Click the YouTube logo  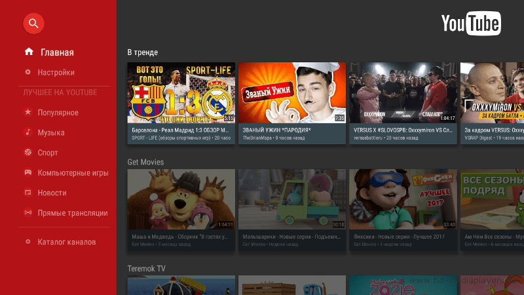[471, 24]
